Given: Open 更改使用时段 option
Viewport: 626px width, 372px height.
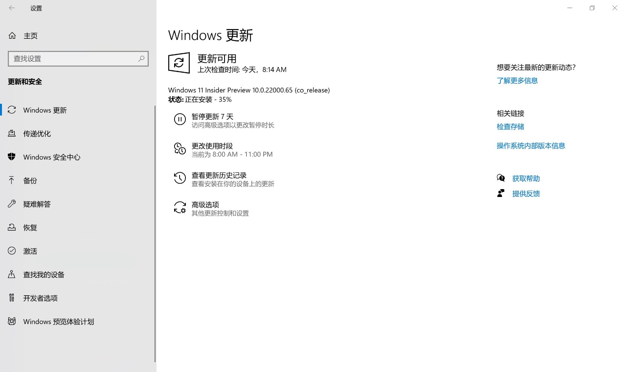Looking at the screenshot, I should 223,150.
